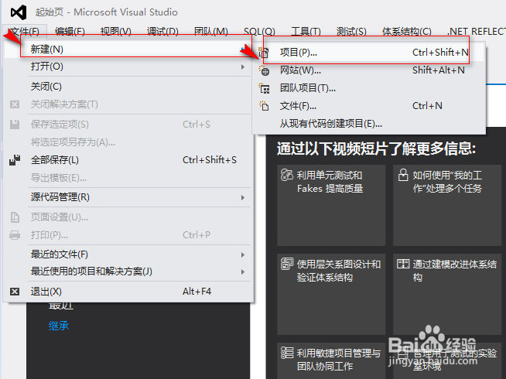The image size is (506, 379).
Task: Select 全部保存(L) menu item
Action: tap(128, 160)
